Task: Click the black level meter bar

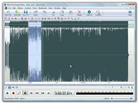Action: 105,94
